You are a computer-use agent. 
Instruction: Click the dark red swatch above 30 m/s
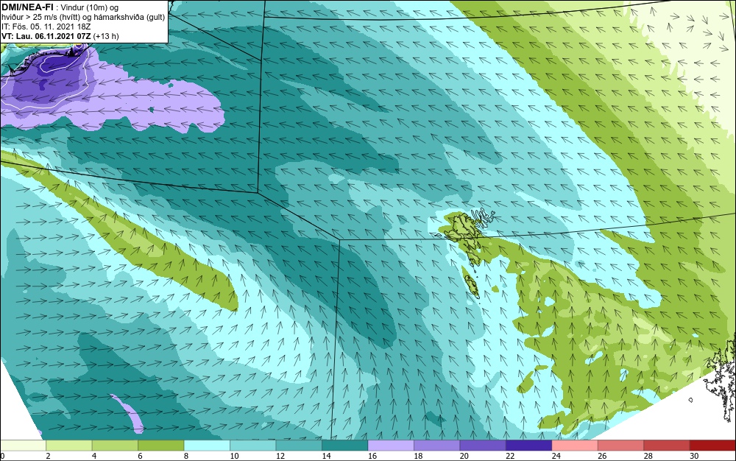[x=713, y=445]
